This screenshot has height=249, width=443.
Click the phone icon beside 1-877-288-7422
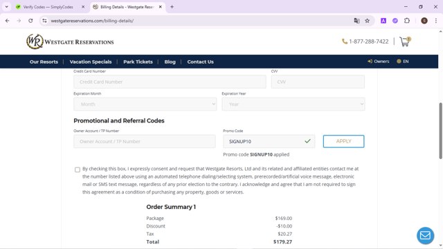[345, 41]
